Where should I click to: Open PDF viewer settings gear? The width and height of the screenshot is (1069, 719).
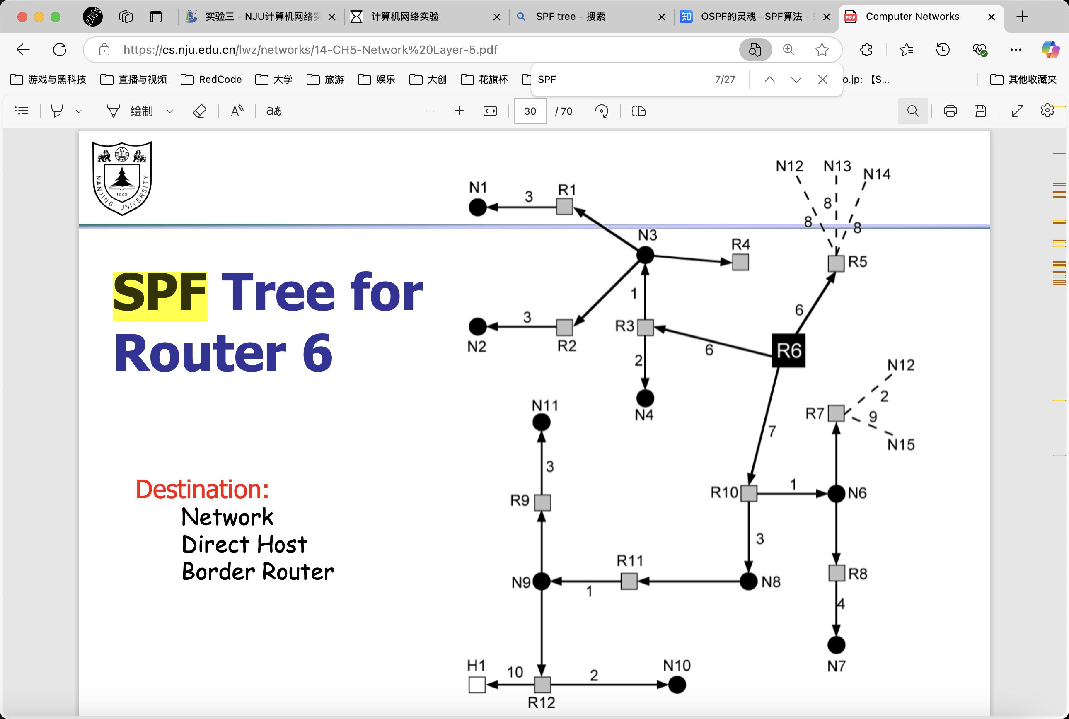click(x=1047, y=111)
